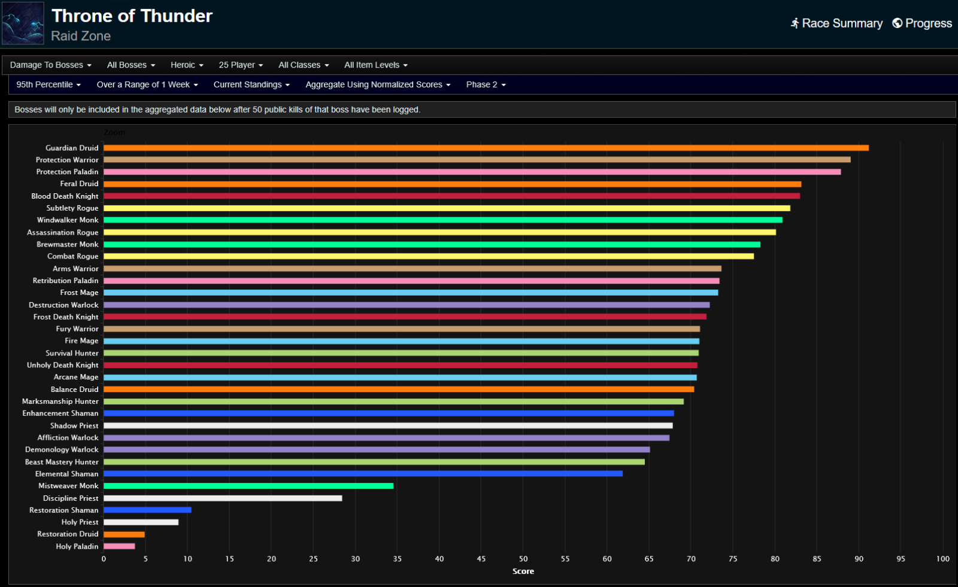Screen dimensions: 958x587
Task: Open the Current Standings menu
Action: 251,85
